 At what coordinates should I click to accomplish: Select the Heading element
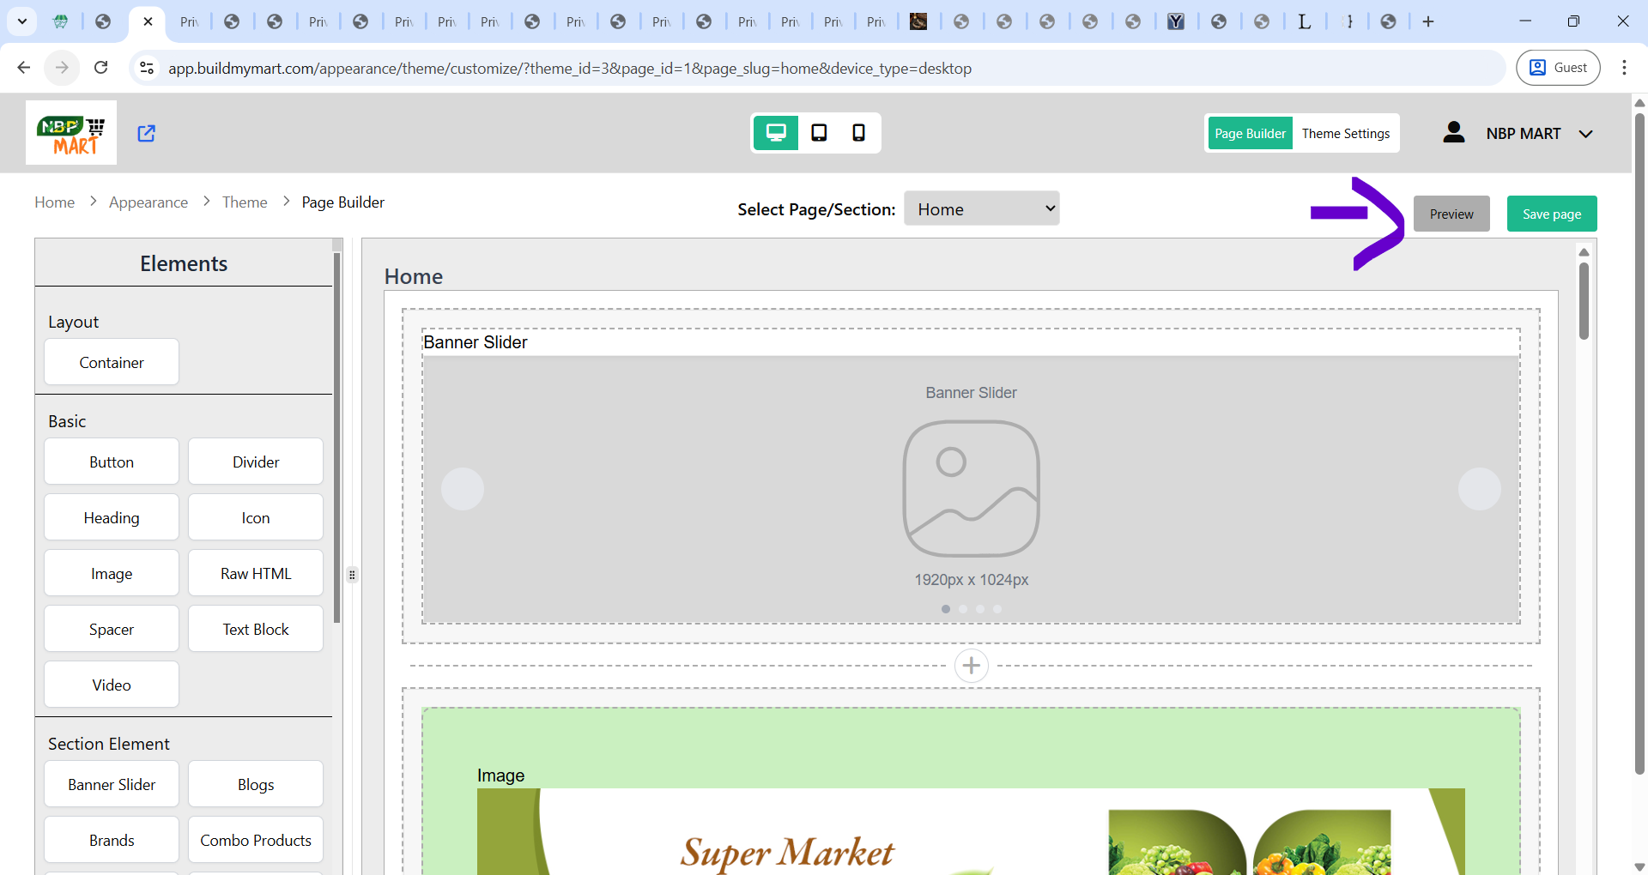(112, 517)
